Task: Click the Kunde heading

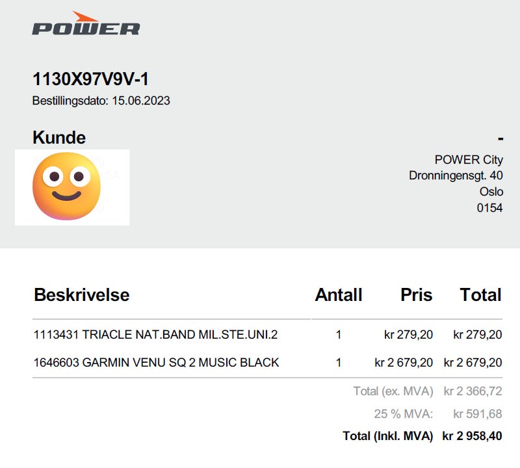Action: point(58,138)
